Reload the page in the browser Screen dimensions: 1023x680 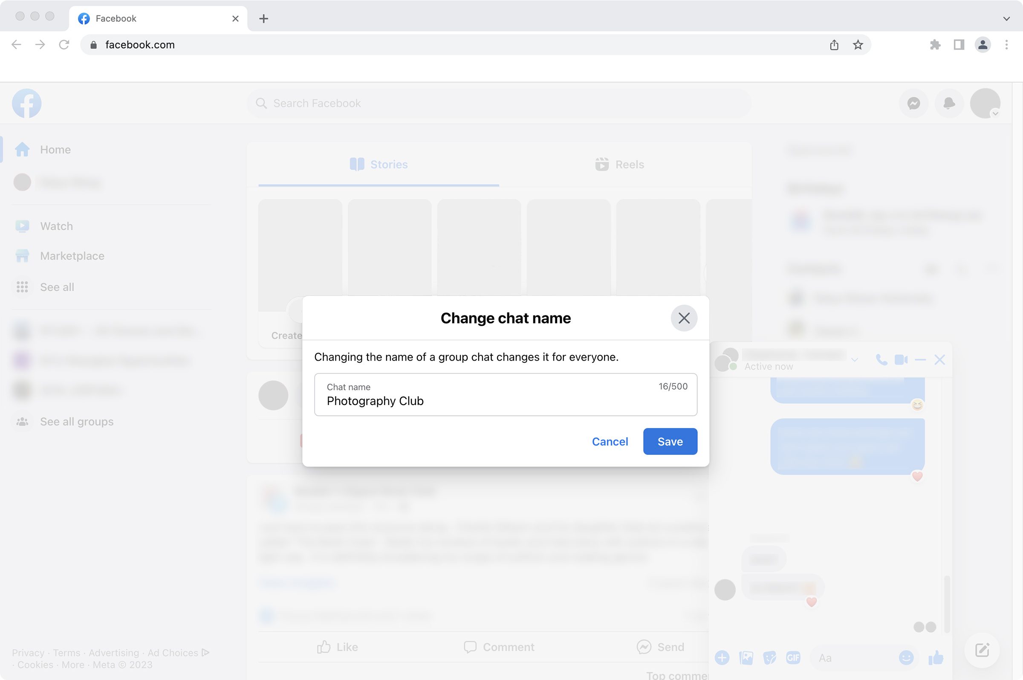pyautogui.click(x=64, y=45)
